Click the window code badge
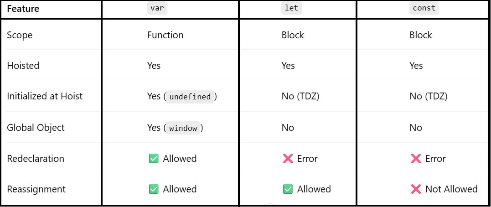 pyautogui.click(x=183, y=128)
